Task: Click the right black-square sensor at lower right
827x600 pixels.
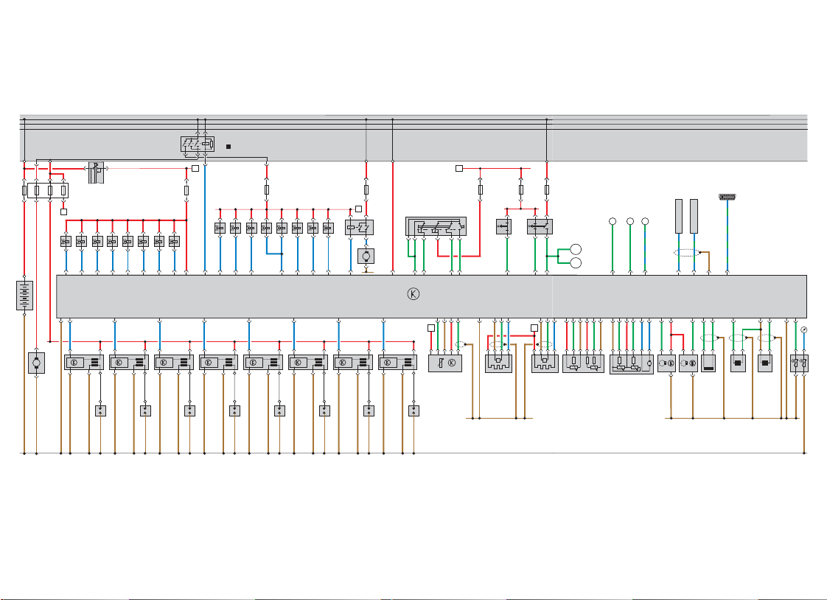Action: pyautogui.click(x=765, y=363)
